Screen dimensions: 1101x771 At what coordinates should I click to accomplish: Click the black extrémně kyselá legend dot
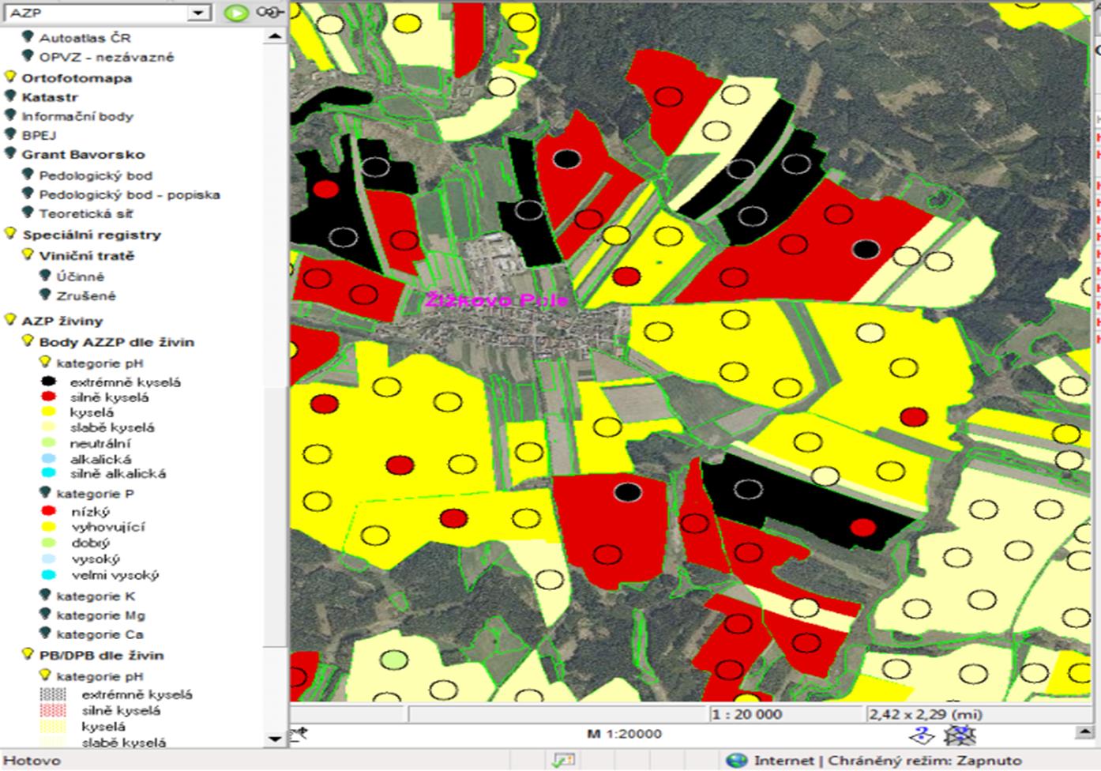coord(49,382)
